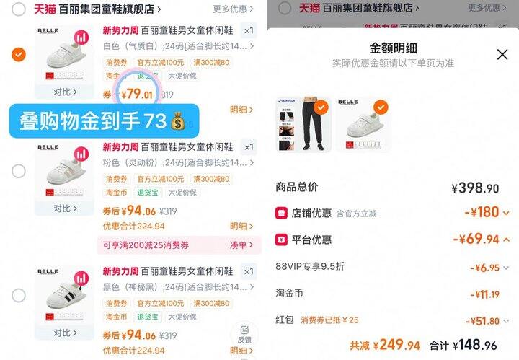Click the chart badge on black shoe item

coord(81,278)
